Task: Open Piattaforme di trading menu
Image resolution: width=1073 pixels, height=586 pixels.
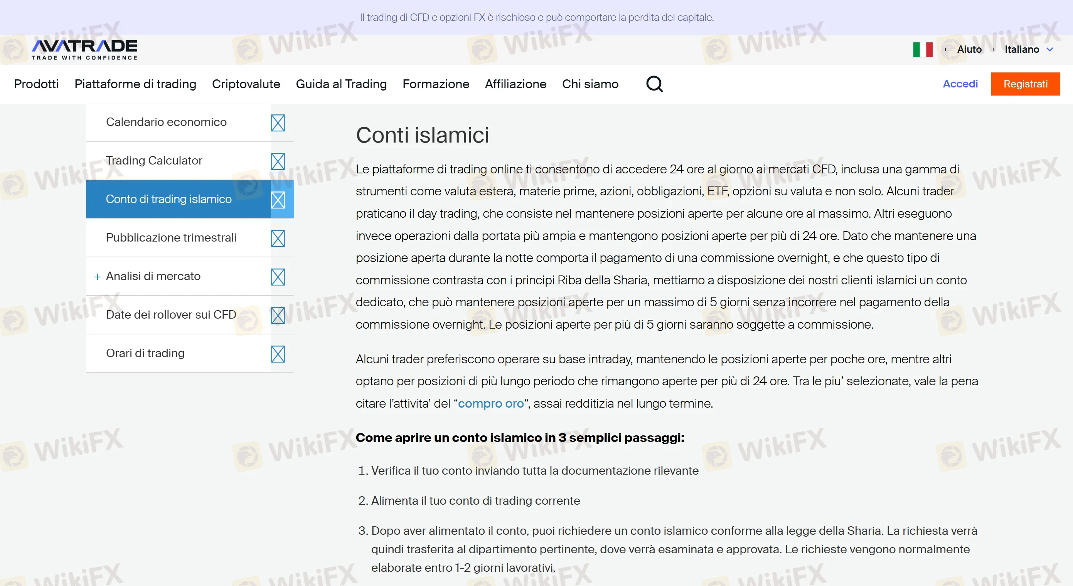Action: tap(135, 84)
